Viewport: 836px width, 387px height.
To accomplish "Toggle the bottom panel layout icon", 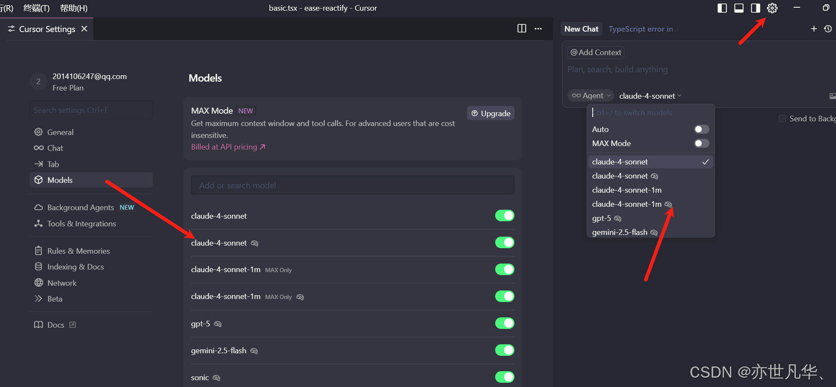I will (739, 8).
